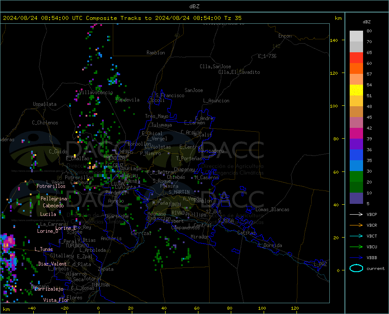Click the Ramblon label near top
Image resolution: width=389 pixels, height=314 pixels.
click(x=156, y=53)
